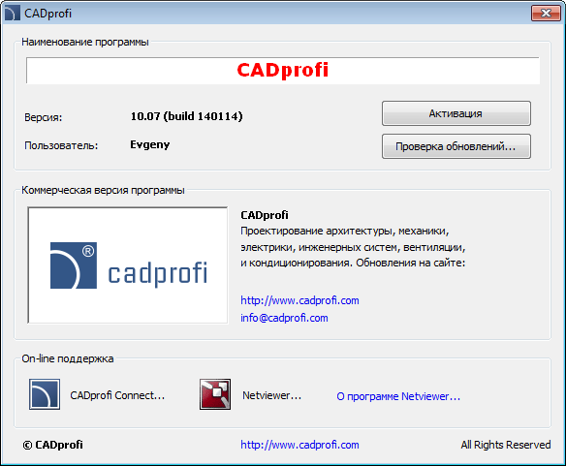The width and height of the screenshot is (566, 466).
Task: Click the CADprofi Connect... label
Action: click(117, 395)
